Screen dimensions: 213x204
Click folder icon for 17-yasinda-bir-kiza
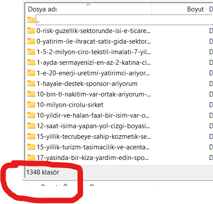pyautogui.click(x=31, y=157)
